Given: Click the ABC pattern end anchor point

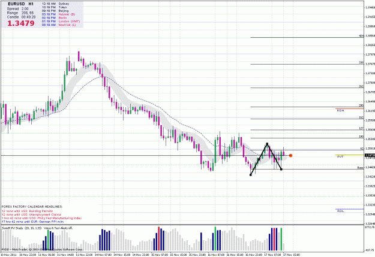Looking at the screenshot, I should click(281, 170).
